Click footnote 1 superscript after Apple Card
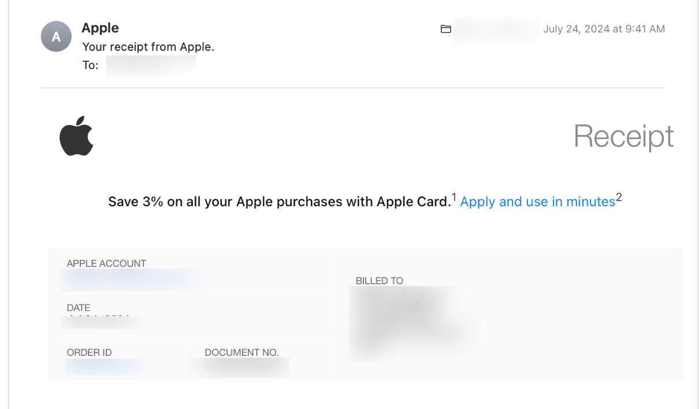This screenshot has height=409, width=699. tap(454, 198)
